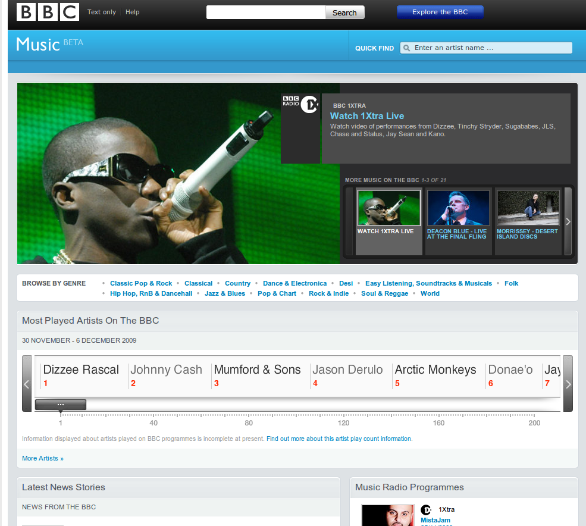Open Watch 1Xtra Live thumbnail
The height and width of the screenshot is (526, 586).
[x=388, y=208]
